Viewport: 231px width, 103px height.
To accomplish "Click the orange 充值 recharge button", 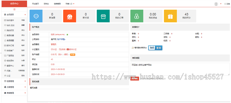I will [73, 54].
